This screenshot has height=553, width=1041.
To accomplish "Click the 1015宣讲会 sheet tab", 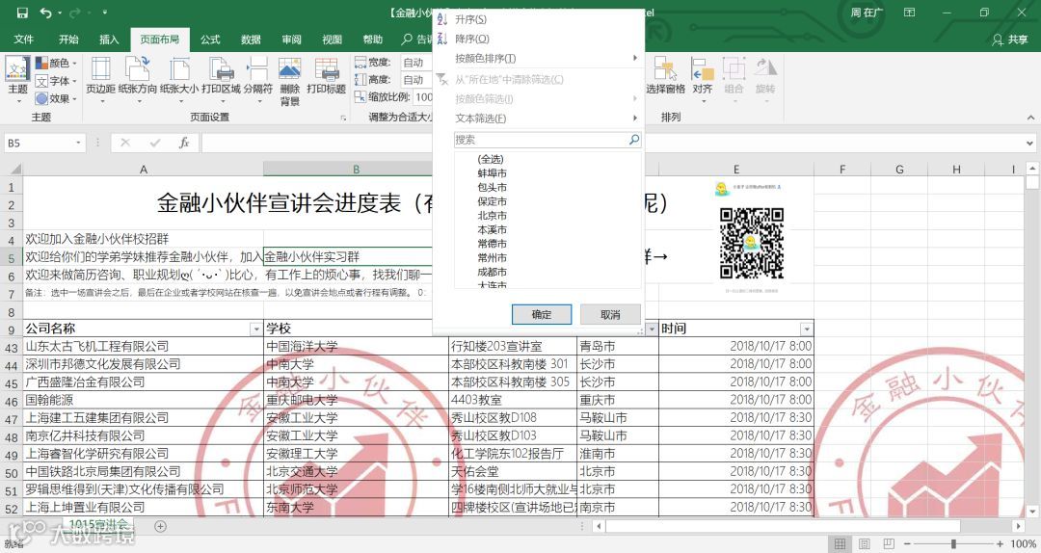I will (99, 524).
